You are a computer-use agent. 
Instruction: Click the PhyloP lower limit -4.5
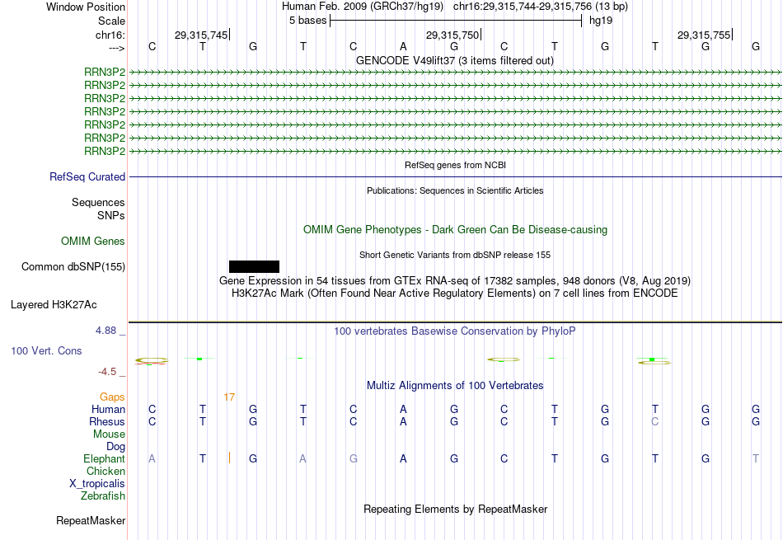tap(107, 372)
